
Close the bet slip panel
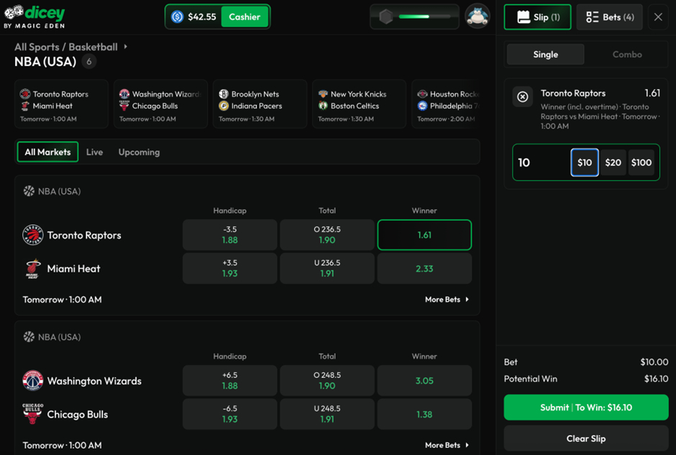658,17
